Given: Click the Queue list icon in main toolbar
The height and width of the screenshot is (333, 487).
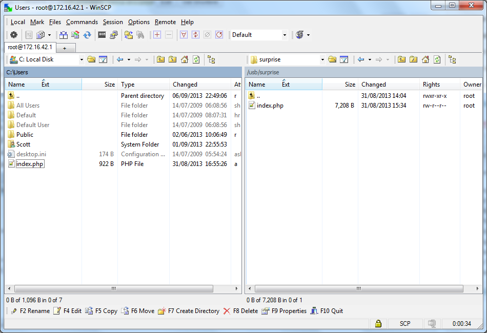Looking at the screenshot, I should tap(40, 35).
